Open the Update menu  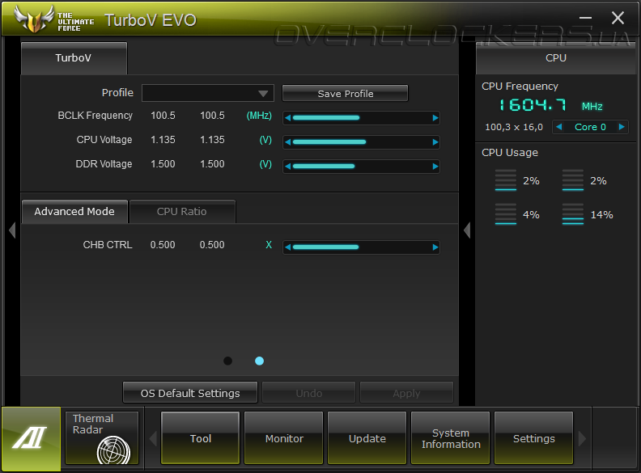point(367,438)
